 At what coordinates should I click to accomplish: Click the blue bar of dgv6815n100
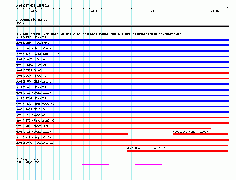click(122, 45)
